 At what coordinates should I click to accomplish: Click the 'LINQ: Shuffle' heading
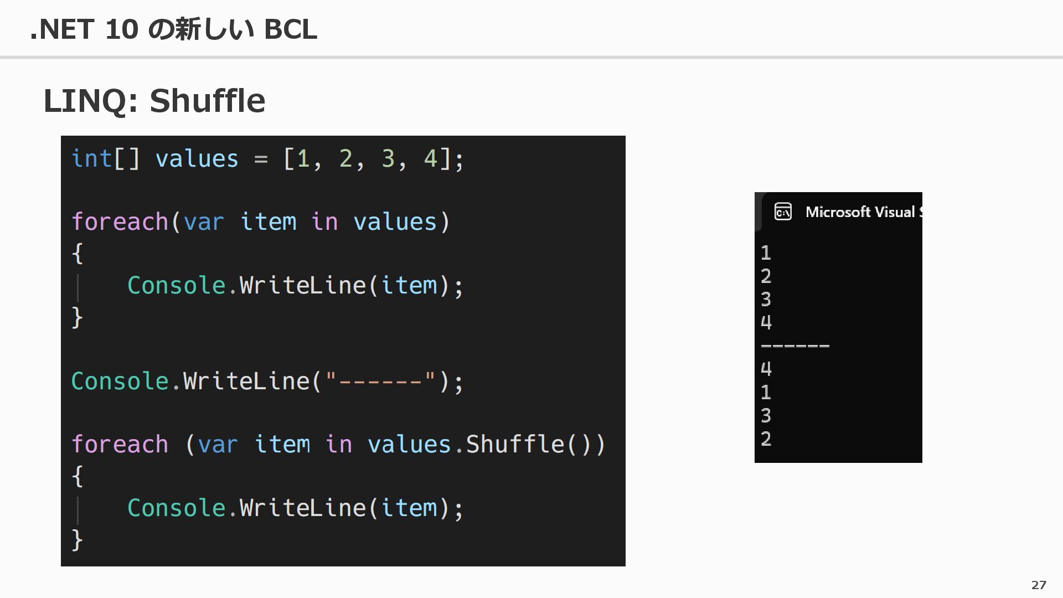click(x=154, y=100)
